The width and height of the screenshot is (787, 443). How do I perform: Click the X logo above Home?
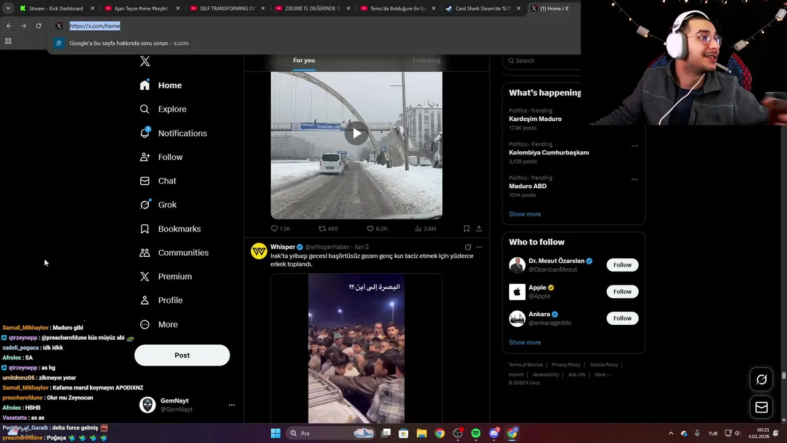(145, 61)
